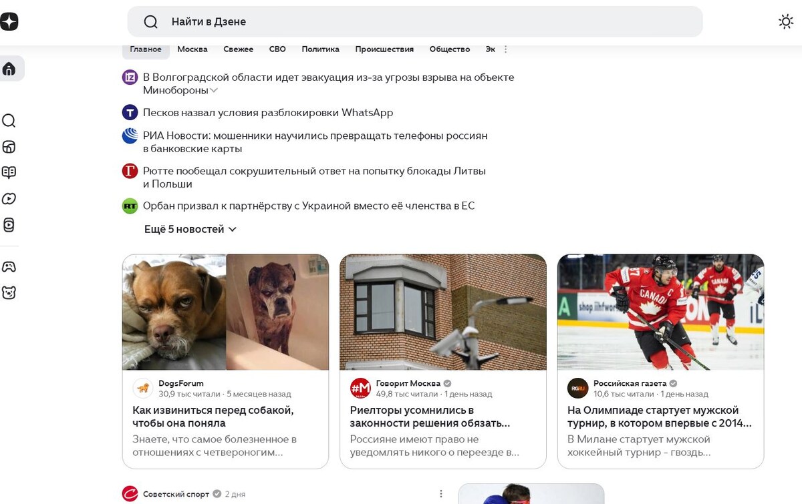802x504 pixels.
Task: Open the cylinder icon below video icon
Action: [x=9, y=225]
